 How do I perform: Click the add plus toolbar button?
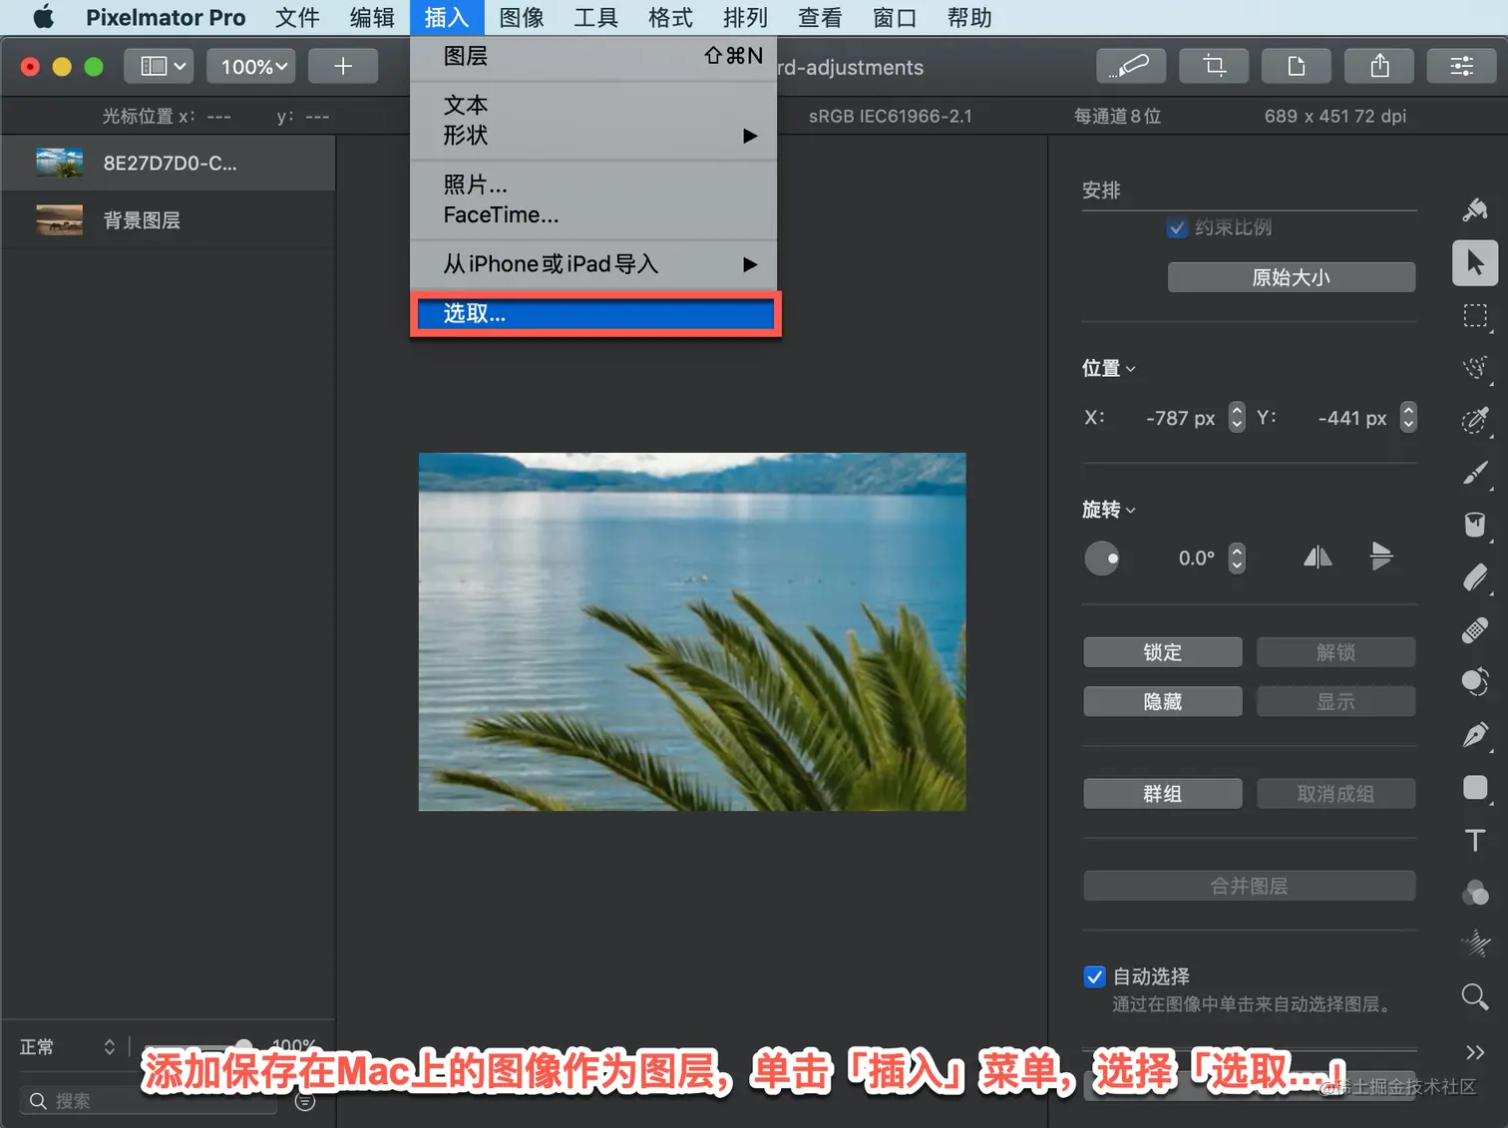[x=343, y=66]
